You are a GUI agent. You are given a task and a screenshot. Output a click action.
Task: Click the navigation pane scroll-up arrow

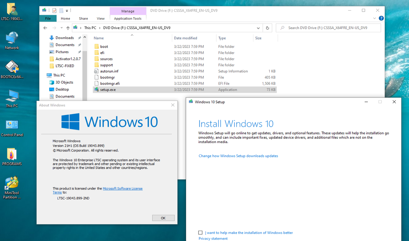point(85,37)
